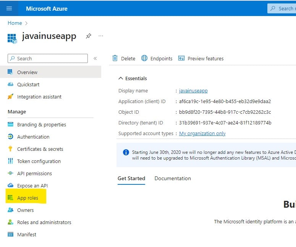Click the Branding & properties icon
Screen dimensions: 296x247
tap(10, 124)
